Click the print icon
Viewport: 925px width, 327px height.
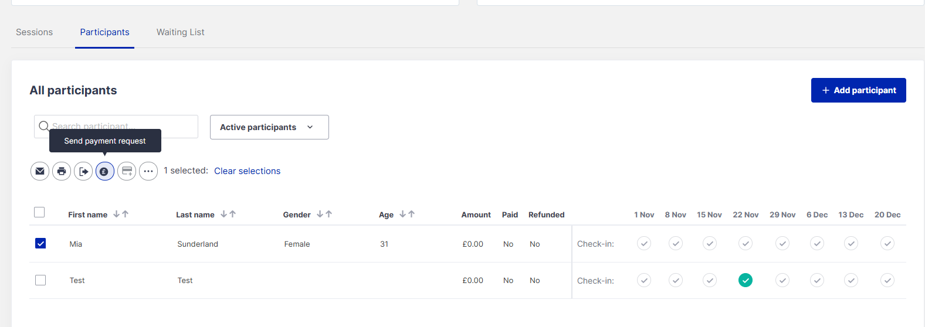(62, 171)
